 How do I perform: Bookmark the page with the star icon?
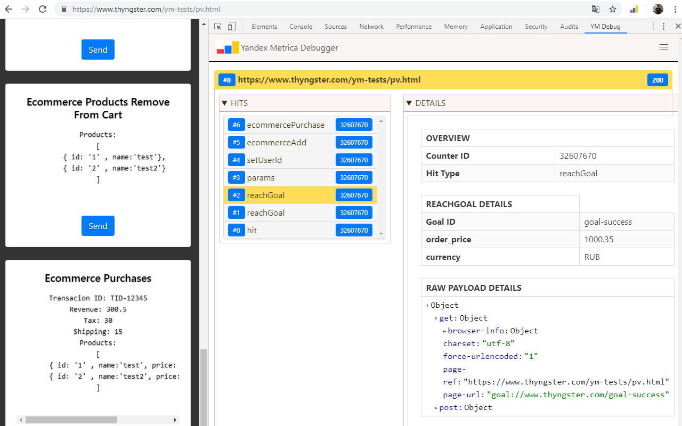tap(613, 9)
